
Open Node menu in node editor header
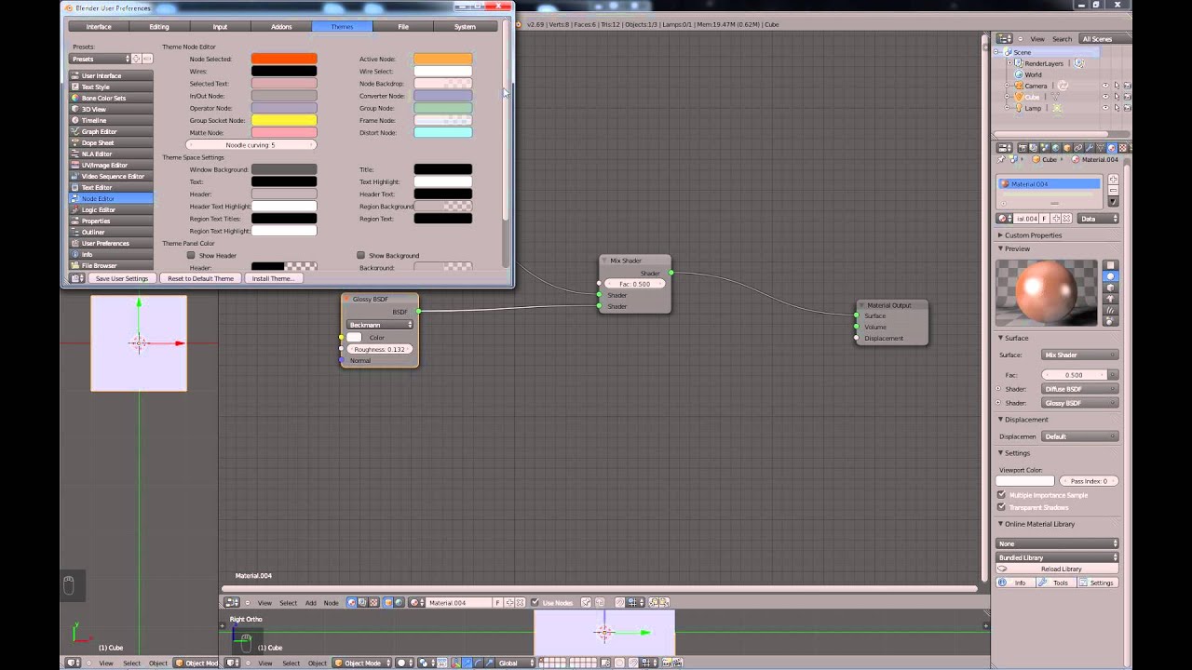coord(331,602)
